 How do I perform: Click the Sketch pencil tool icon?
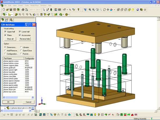pyautogui.click(x=47, y=10)
